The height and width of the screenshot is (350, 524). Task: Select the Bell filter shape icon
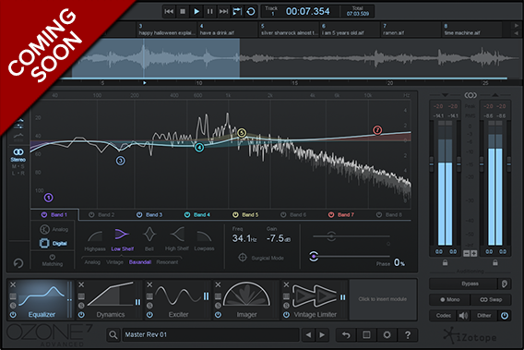tap(149, 235)
